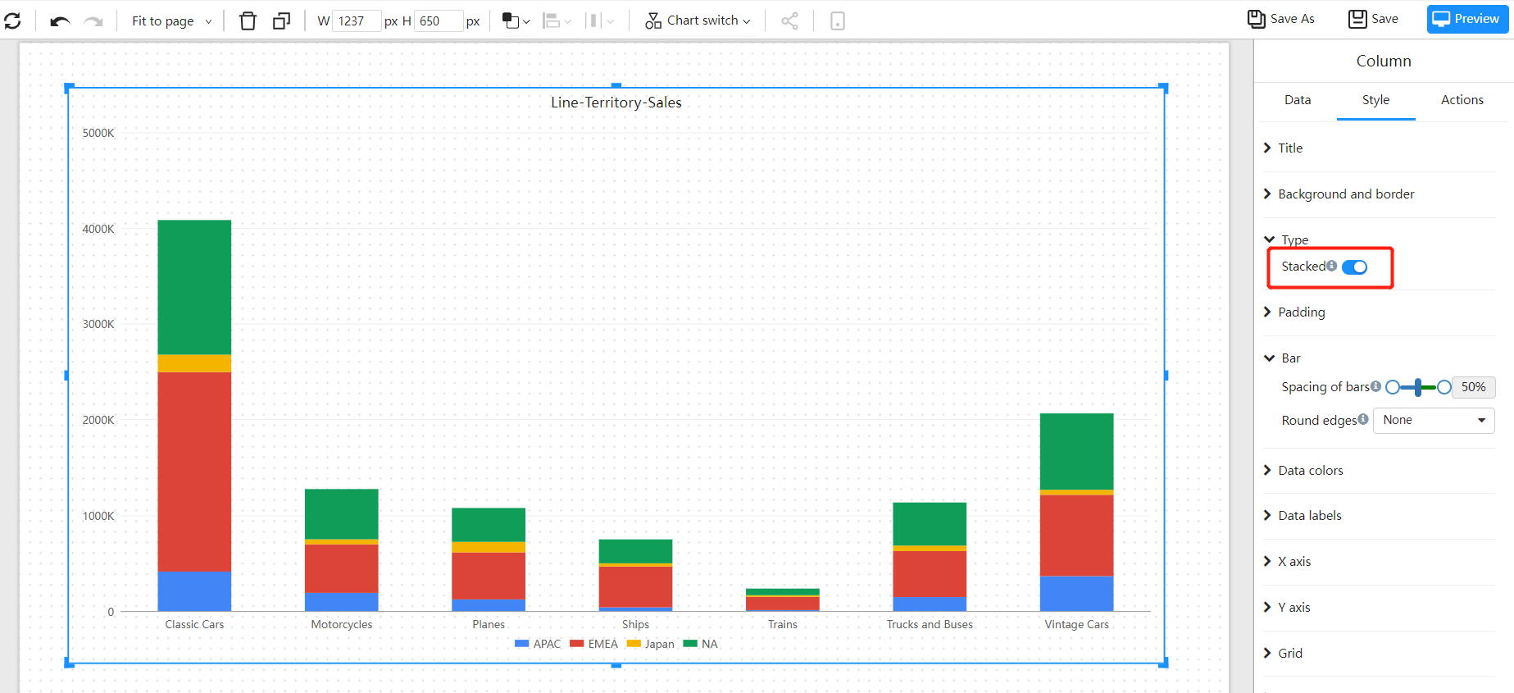Click the share icon in toolbar
Viewport: 1514px width, 693px height.
tap(789, 21)
